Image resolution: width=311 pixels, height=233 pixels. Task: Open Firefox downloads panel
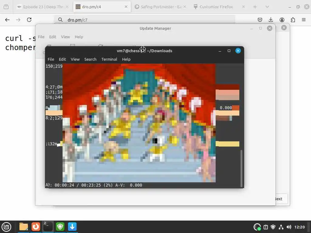click(271, 20)
